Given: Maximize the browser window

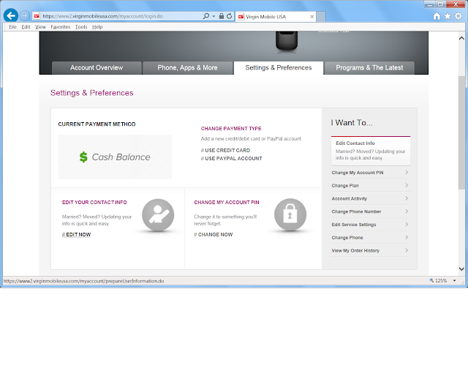Looking at the screenshot, I should (441, 4).
